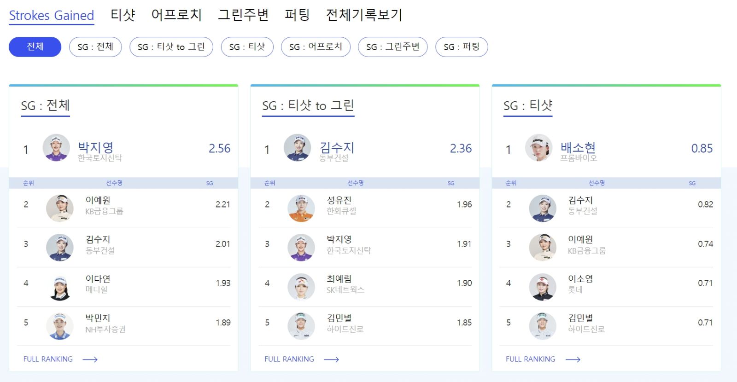This screenshot has height=382, width=737.
Task: Open 박민지 player name link
Action: (x=98, y=318)
